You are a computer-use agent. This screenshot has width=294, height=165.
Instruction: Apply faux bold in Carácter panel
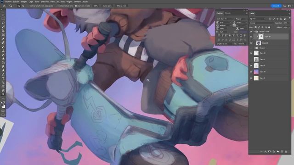(x=219, y=35)
